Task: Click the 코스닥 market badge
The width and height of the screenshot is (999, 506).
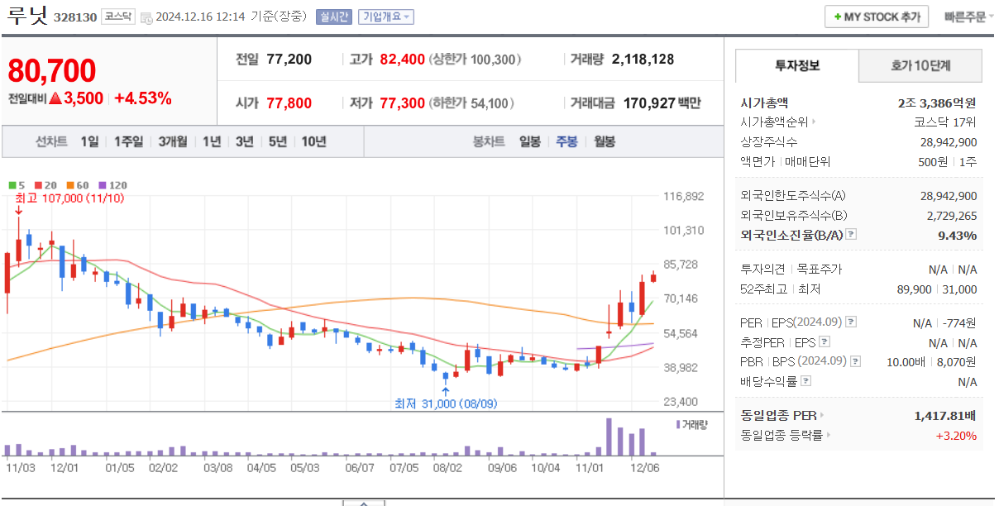Action: pyautogui.click(x=118, y=17)
